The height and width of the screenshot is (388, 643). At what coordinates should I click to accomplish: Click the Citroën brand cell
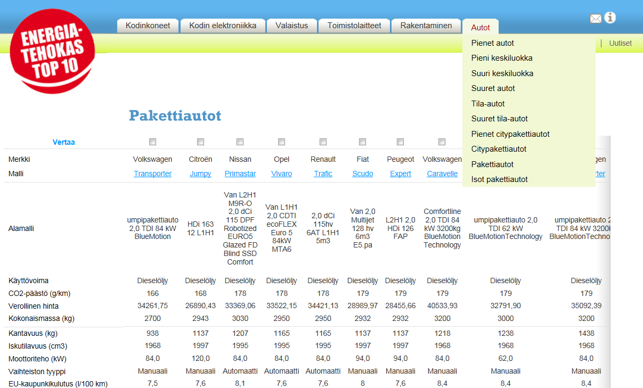point(201,159)
